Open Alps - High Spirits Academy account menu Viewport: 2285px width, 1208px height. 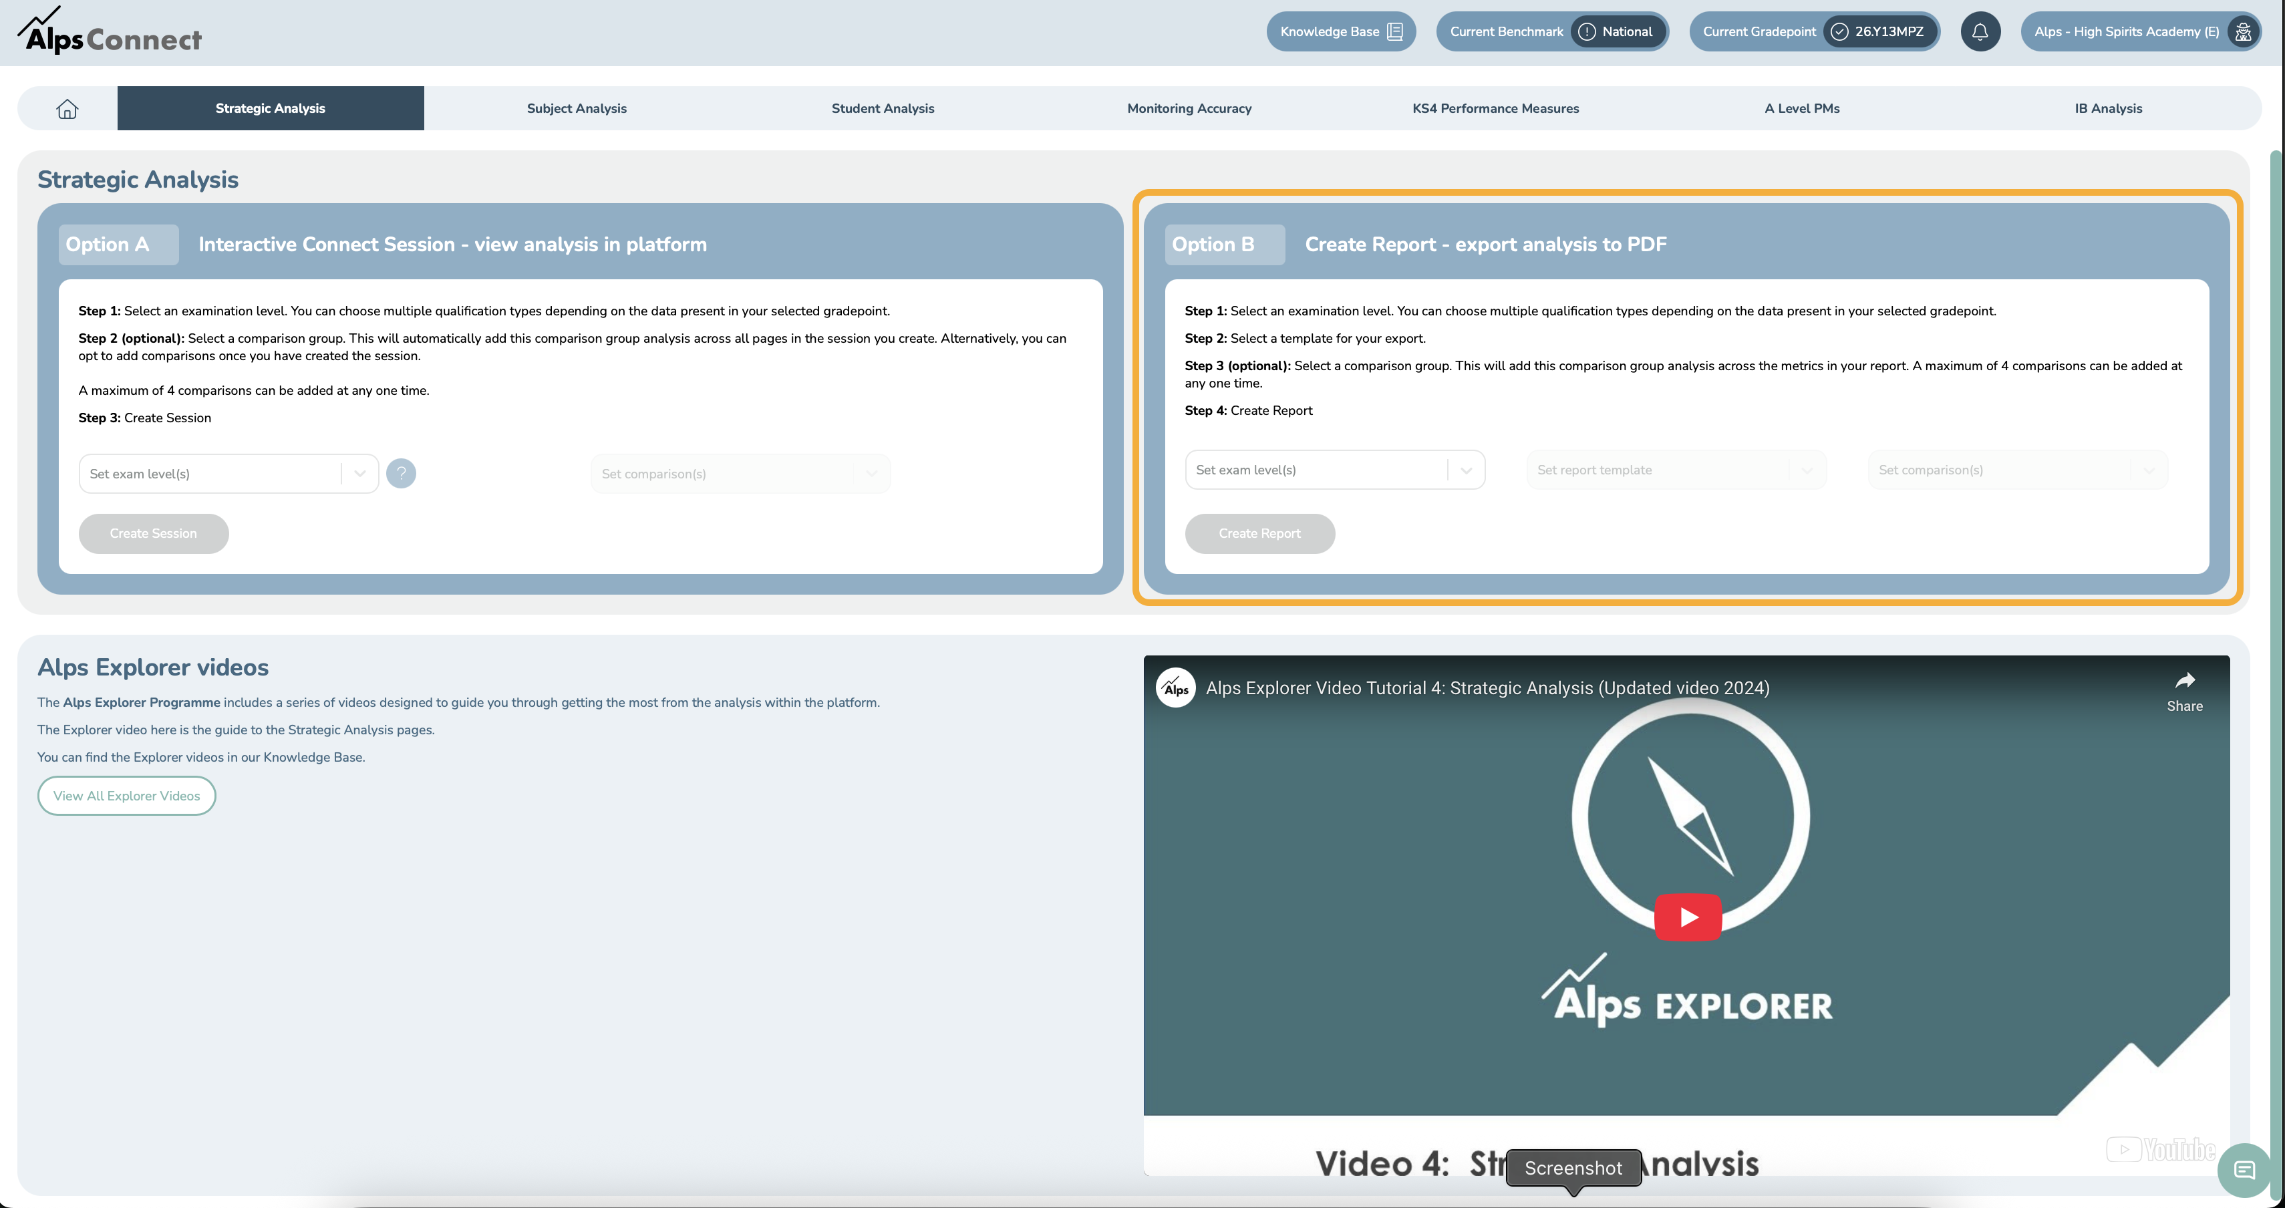[2141, 32]
